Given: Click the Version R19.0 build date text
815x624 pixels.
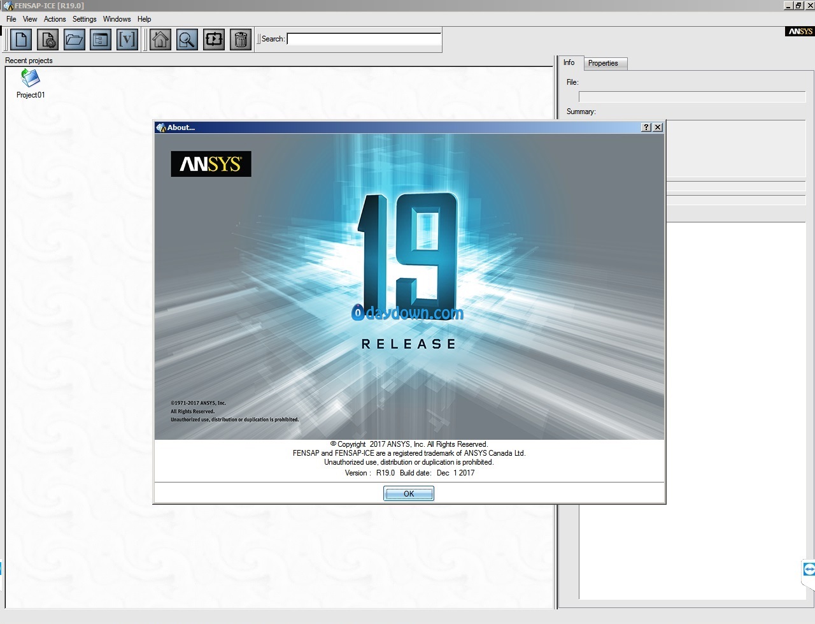Looking at the screenshot, I should 409,473.
